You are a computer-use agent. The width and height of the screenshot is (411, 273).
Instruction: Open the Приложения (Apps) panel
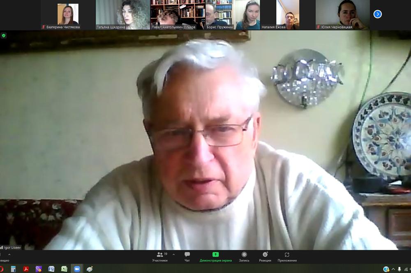point(287,257)
